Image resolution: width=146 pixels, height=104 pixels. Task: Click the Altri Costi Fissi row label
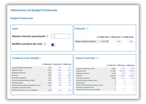(x=80, y=83)
